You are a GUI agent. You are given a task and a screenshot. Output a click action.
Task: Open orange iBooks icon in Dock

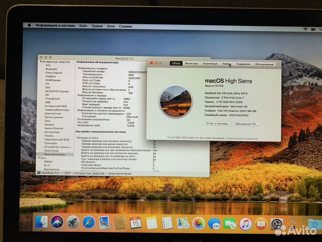[261, 224]
